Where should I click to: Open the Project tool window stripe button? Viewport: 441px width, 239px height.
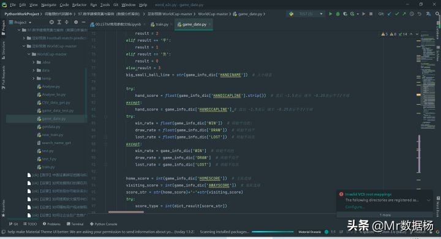point(3,28)
